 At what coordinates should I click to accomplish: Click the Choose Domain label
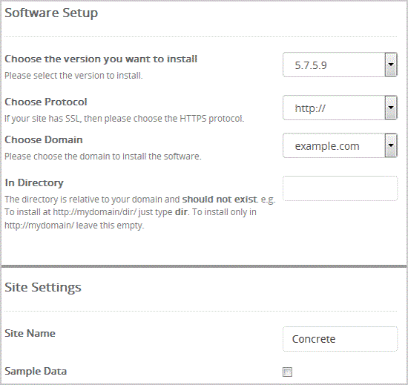click(x=44, y=139)
